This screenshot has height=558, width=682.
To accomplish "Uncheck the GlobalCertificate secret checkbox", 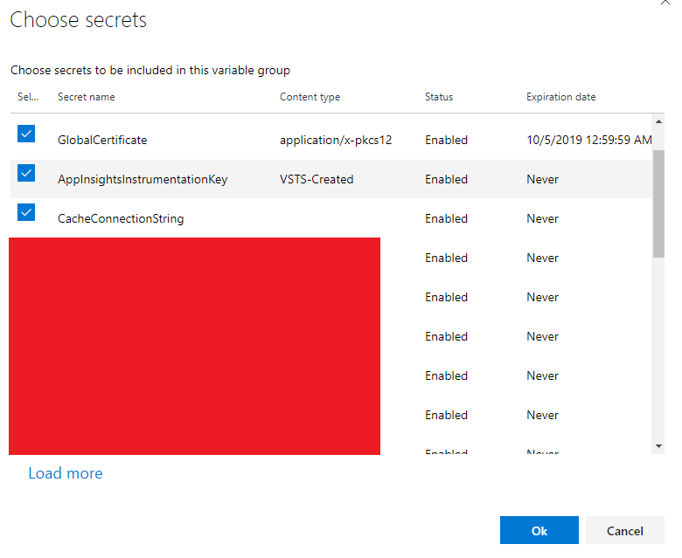I will [x=26, y=134].
